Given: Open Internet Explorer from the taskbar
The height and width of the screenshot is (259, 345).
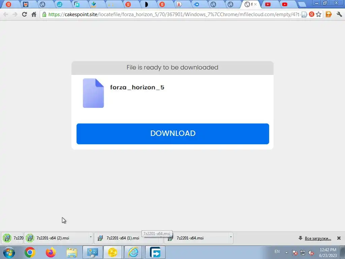Looking at the screenshot, I should point(133,252).
